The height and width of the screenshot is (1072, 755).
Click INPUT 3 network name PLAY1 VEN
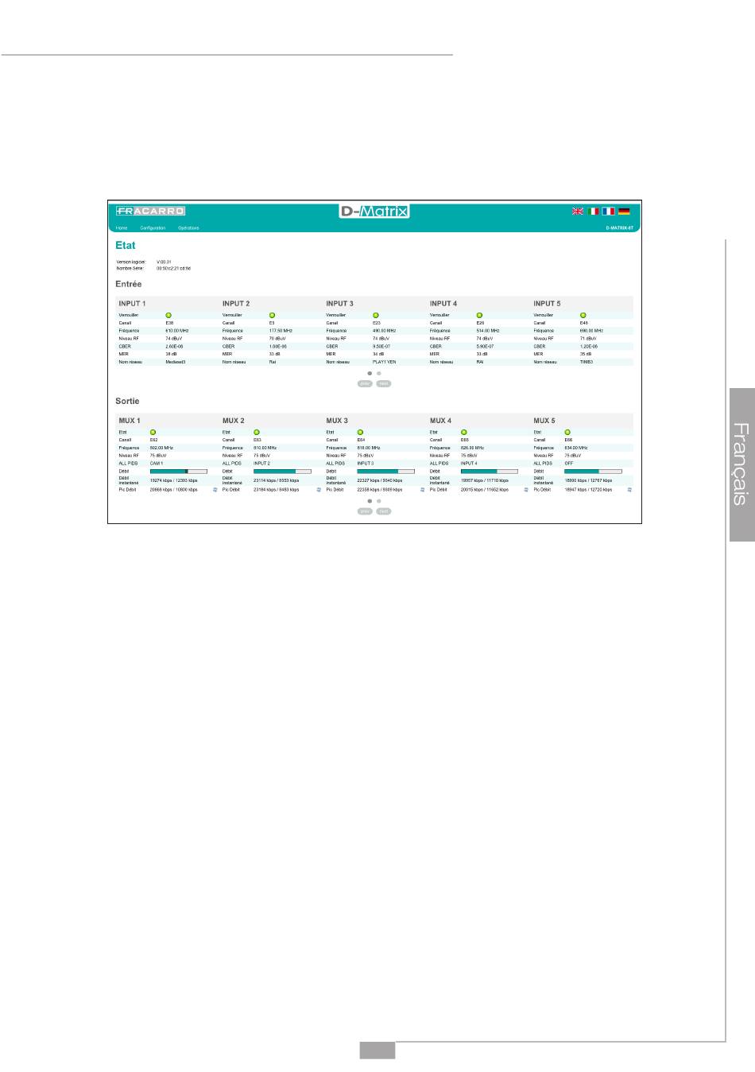[x=385, y=362]
